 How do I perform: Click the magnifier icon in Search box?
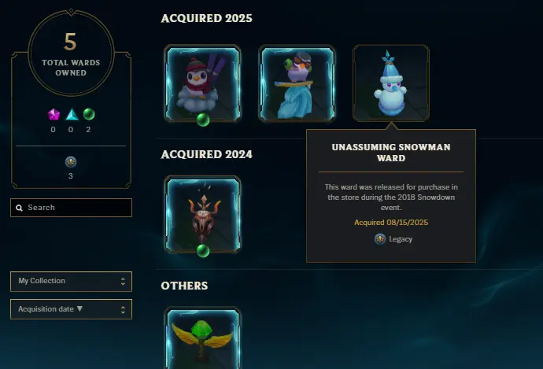pyautogui.click(x=20, y=208)
